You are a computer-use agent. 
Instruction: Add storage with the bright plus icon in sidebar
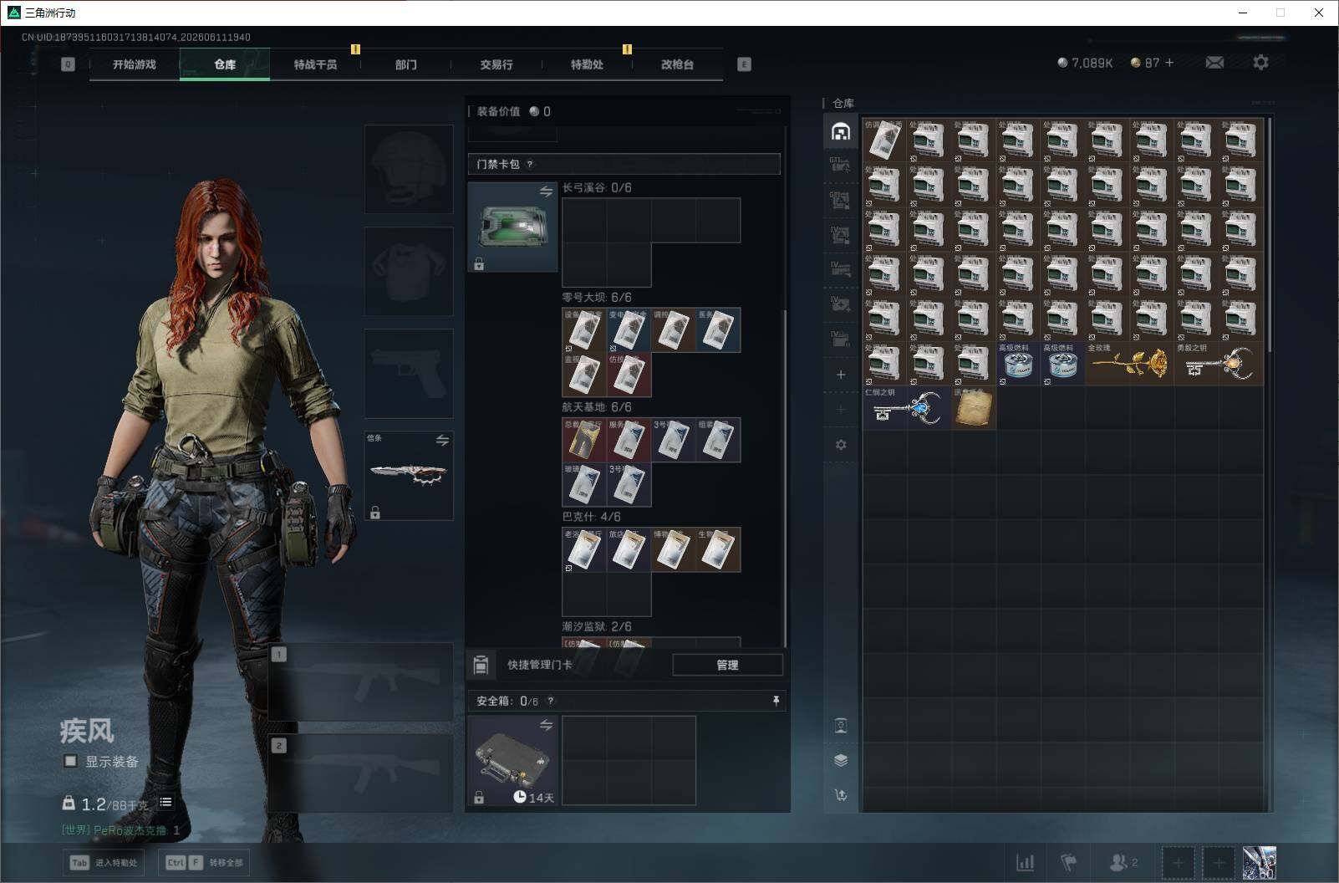841,375
